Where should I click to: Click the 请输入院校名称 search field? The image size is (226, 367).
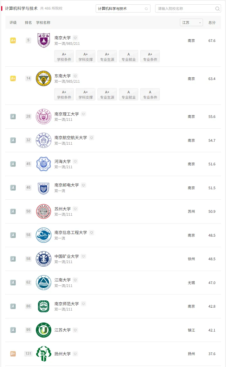(x=185, y=9)
